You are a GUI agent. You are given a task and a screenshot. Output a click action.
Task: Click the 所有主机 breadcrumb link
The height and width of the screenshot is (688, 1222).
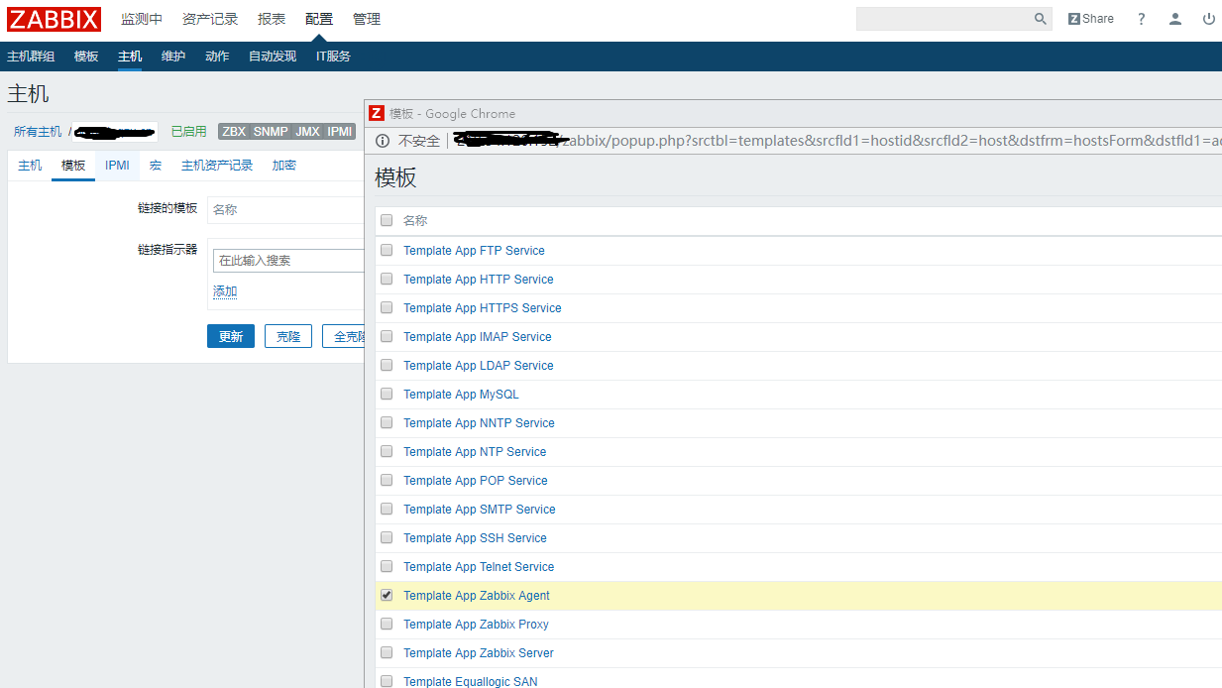pos(38,131)
